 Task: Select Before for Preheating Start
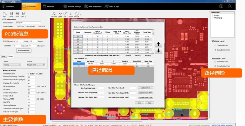click(28, 74)
